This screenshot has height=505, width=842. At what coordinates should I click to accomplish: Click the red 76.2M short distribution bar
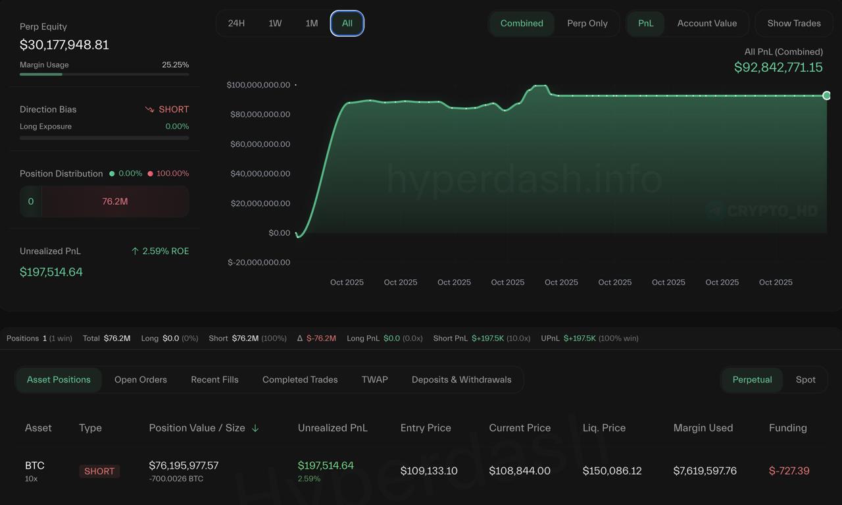tap(115, 201)
